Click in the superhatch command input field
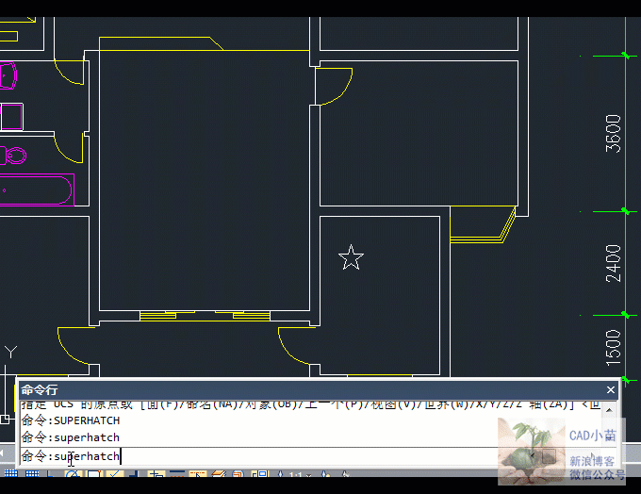The height and width of the screenshot is (494, 641). coord(283,456)
